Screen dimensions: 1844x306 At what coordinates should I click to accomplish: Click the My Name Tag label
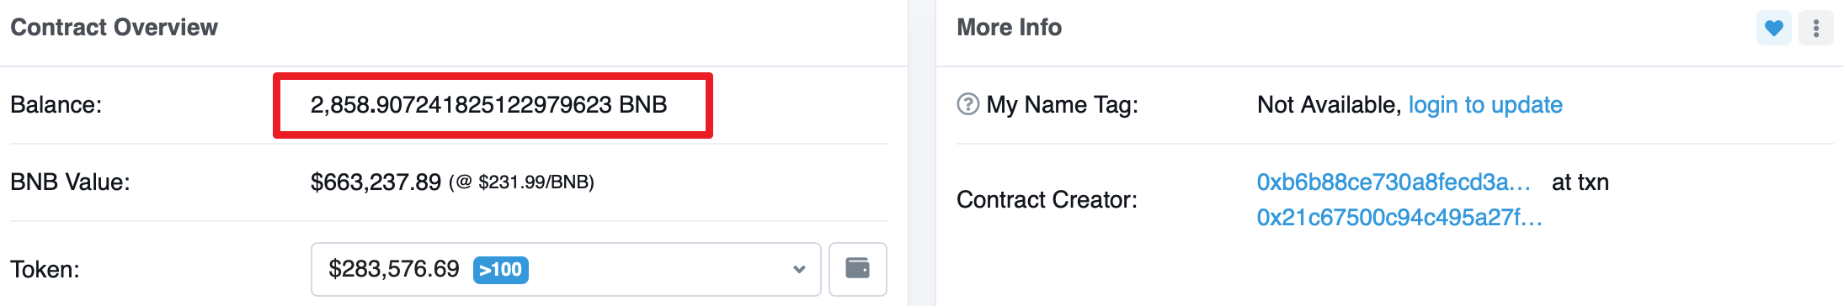pos(1062,105)
